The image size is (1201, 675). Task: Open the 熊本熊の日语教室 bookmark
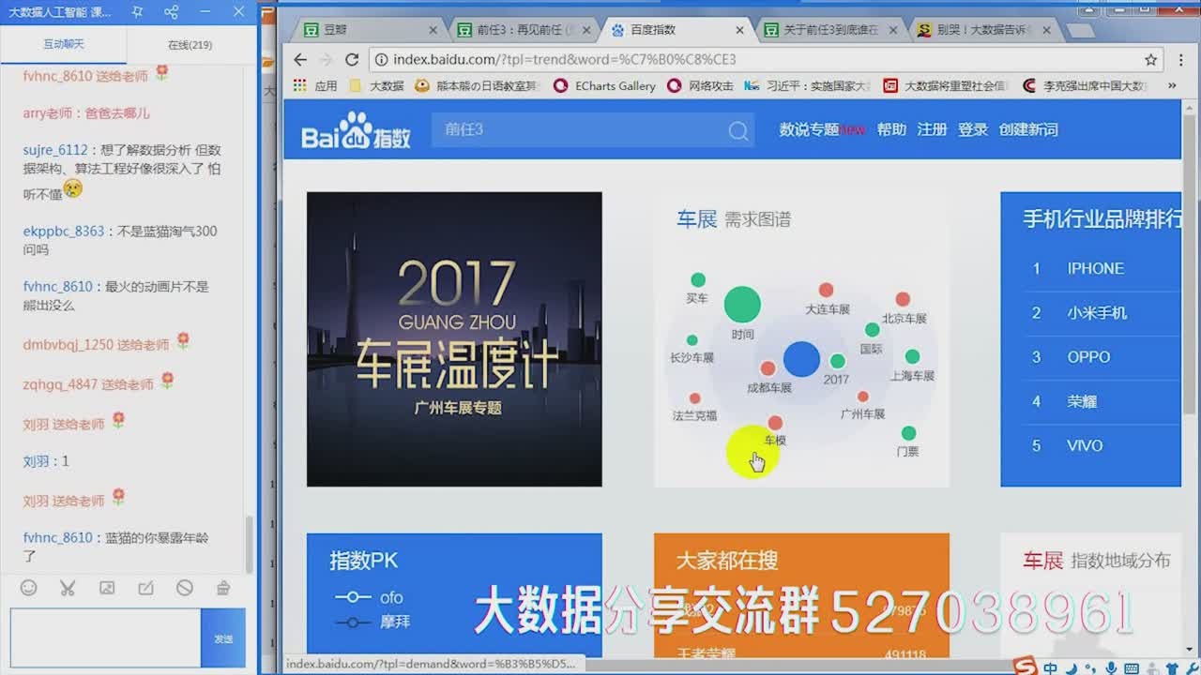click(x=478, y=85)
